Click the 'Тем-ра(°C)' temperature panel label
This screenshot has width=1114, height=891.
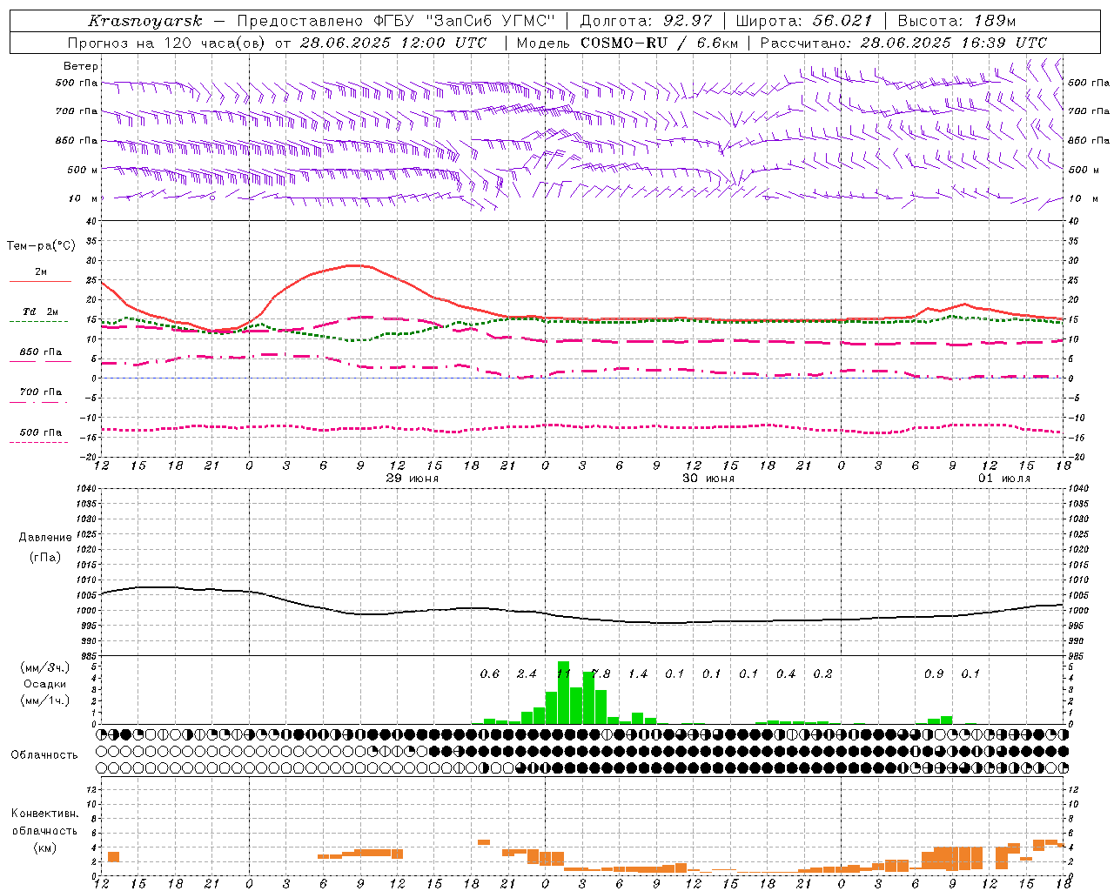pos(41,246)
